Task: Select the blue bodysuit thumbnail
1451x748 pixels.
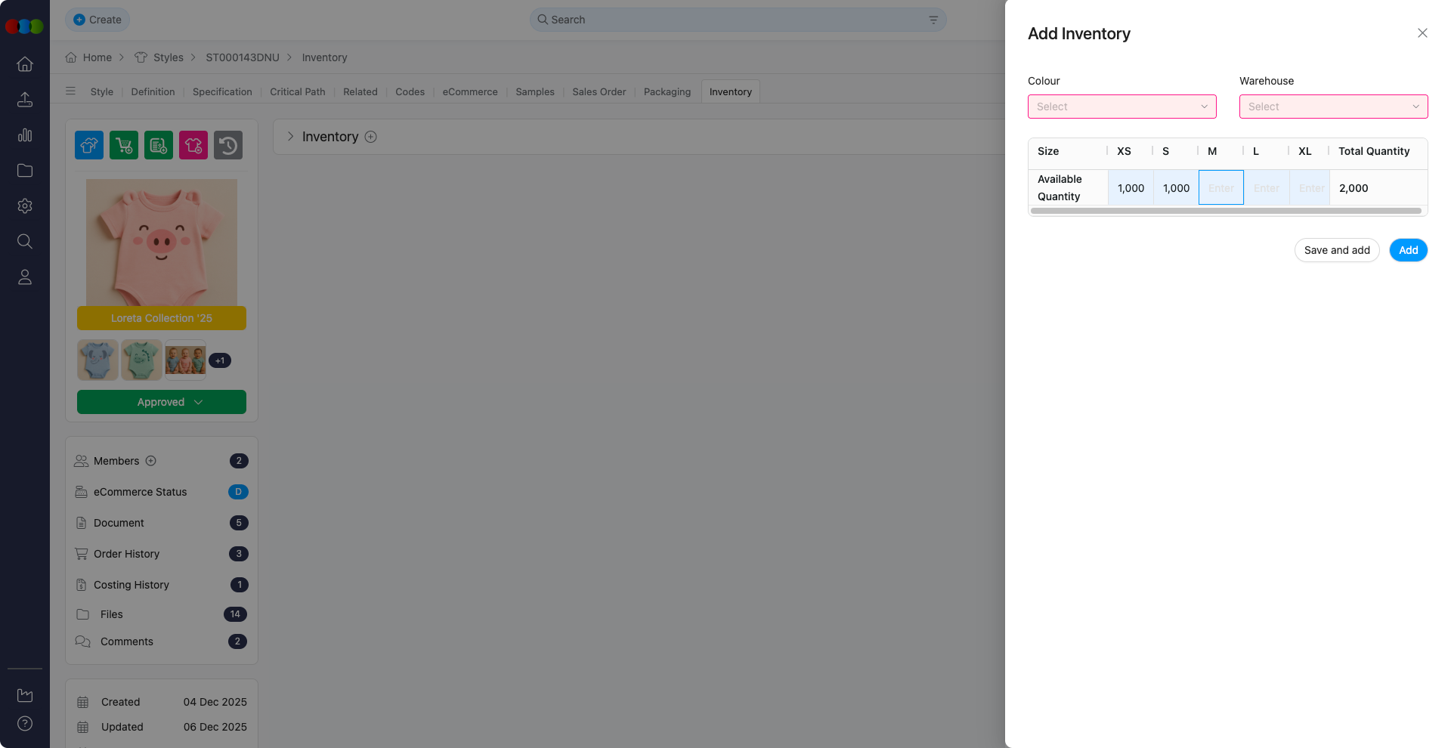Action: pyautogui.click(x=97, y=360)
